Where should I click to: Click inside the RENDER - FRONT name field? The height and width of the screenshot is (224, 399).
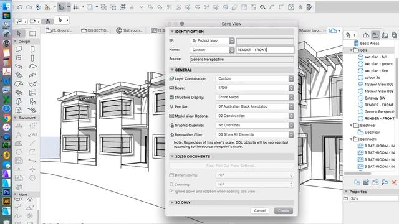[265, 50]
